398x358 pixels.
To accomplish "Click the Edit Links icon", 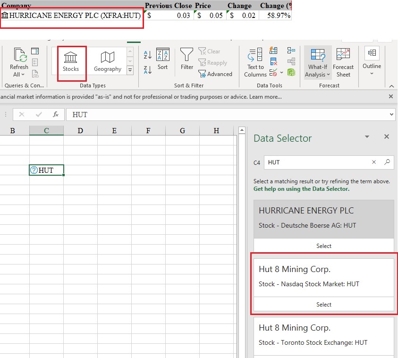I will click(x=35, y=74).
